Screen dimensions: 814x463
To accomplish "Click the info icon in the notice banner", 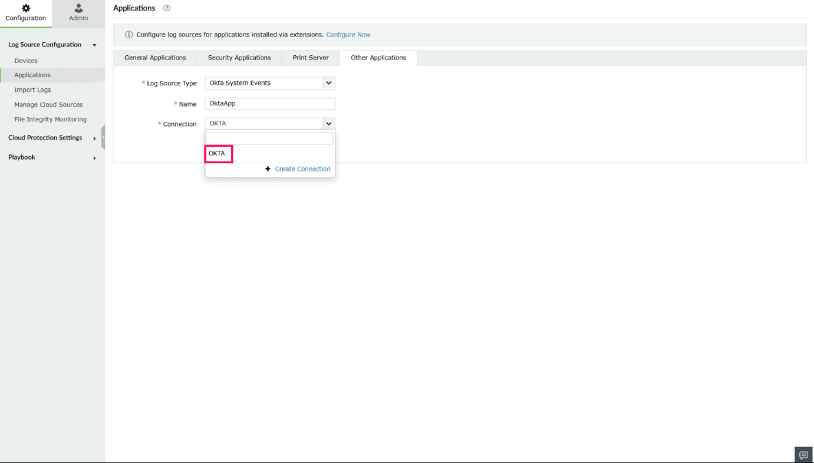I will (128, 35).
